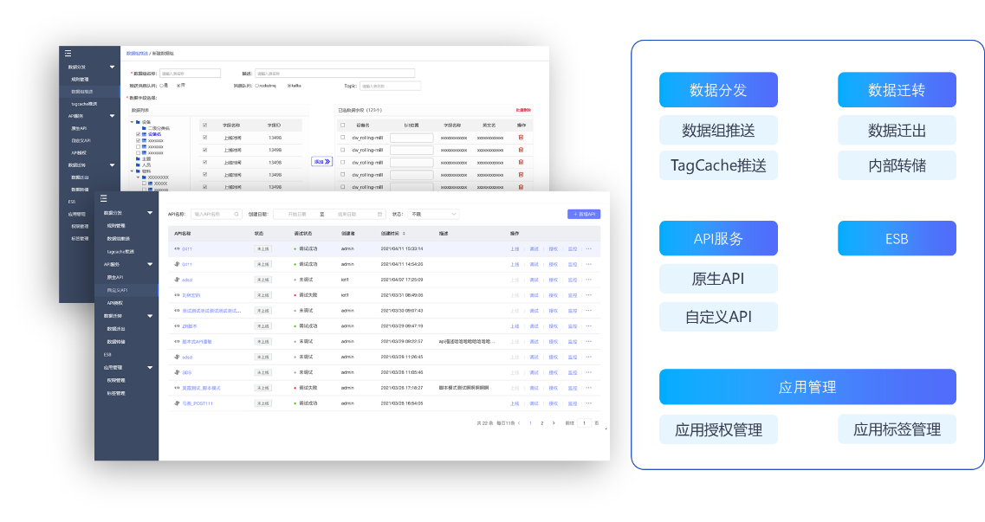This screenshot has height=522, width=985.
Task: Collapse 数据分发 menu in back window sidebar
Action: pos(112,68)
